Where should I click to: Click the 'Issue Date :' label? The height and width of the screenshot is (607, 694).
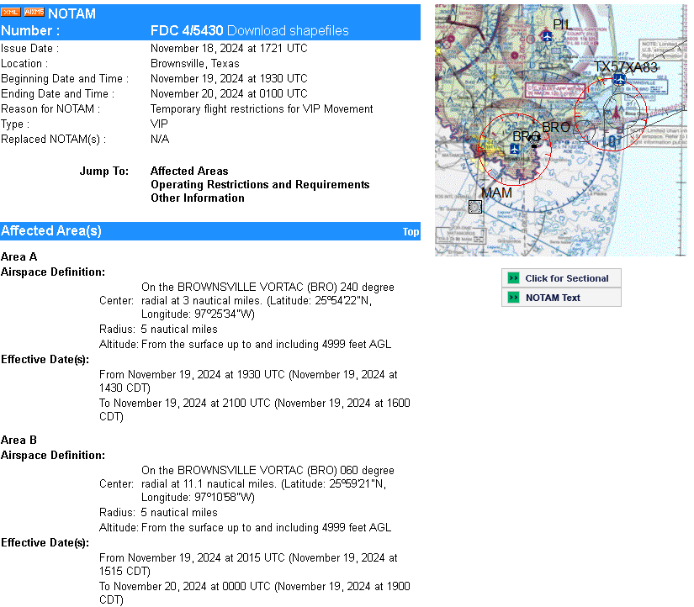29,48
